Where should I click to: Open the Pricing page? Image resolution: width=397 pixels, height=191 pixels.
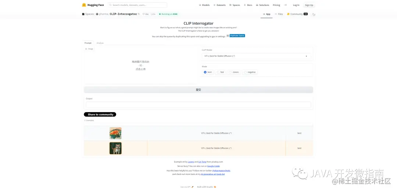coord(276,5)
